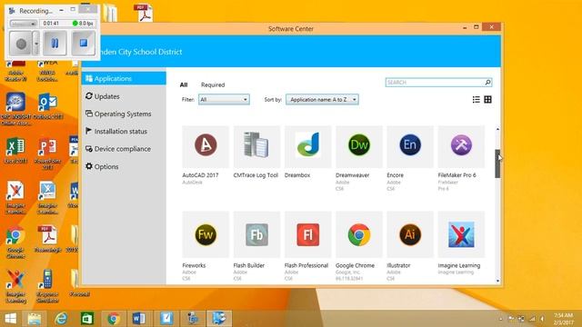Expand the record button's options arrow
582x327 pixels.
36,44
